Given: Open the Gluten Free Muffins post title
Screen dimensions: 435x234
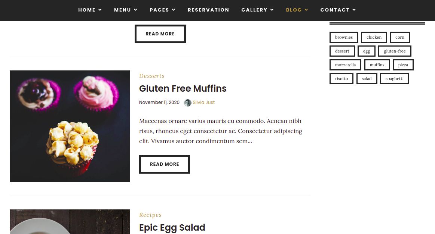Looking at the screenshot, I should (183, 89).
